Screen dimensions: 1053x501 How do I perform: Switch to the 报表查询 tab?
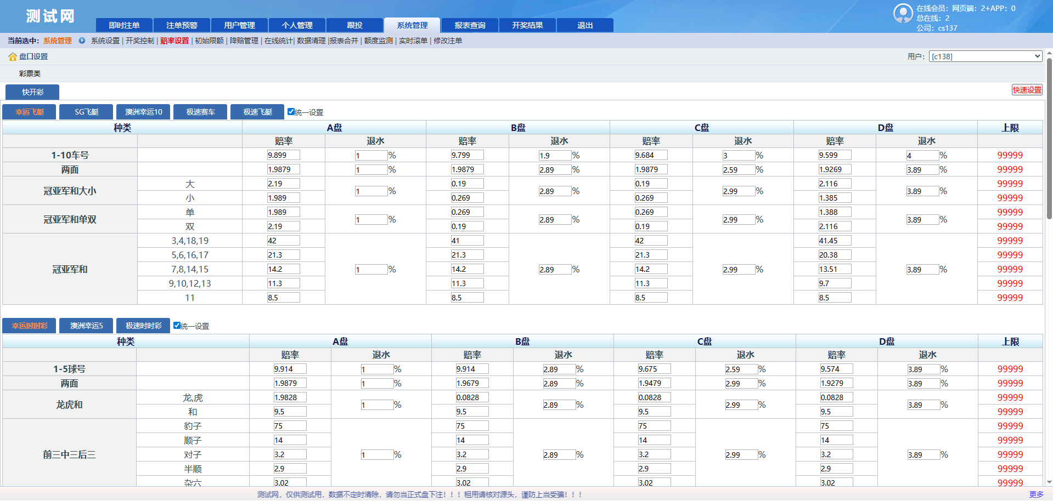tap(470, 25)
